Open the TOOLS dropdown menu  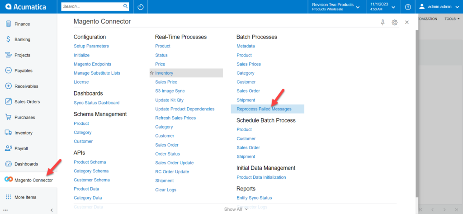click(452, 19)
